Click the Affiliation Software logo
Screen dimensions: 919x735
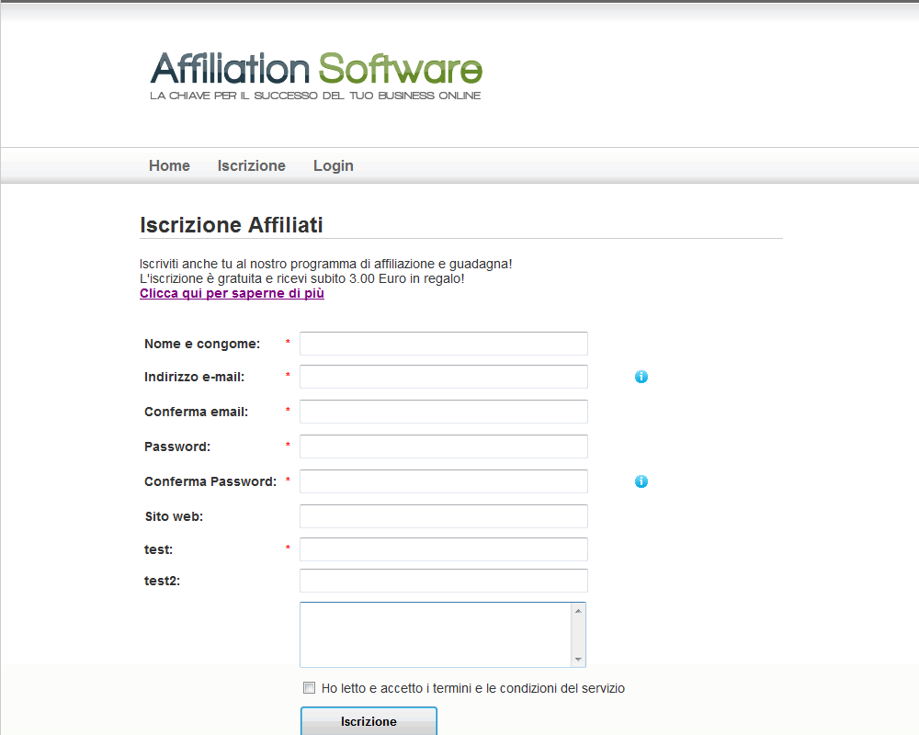pyautogui.click(x=316, y=74)
